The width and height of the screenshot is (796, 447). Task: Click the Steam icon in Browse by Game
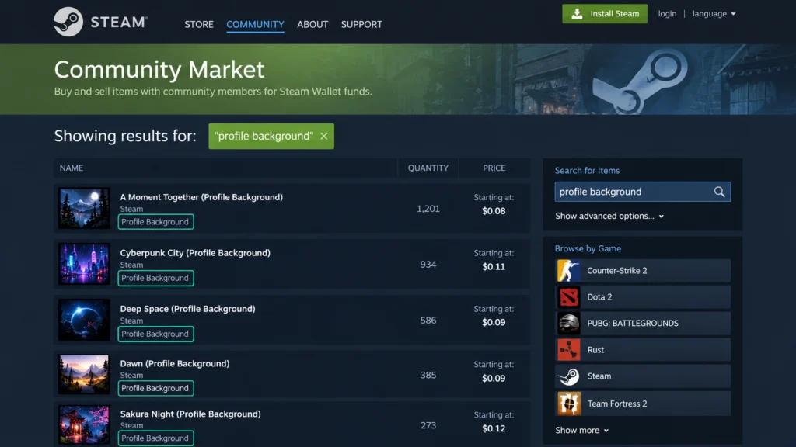click(568, 376)
